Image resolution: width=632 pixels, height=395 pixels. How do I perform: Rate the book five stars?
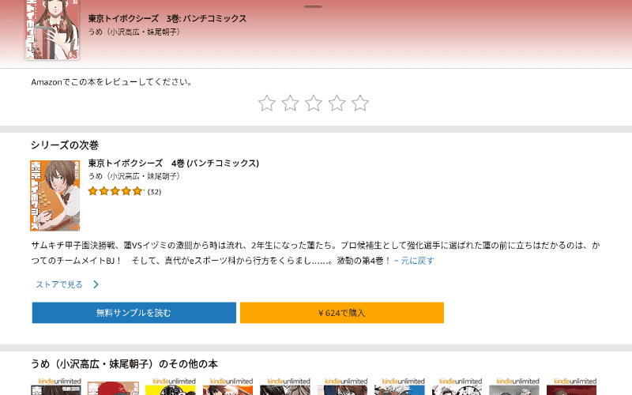click(360, 103)
